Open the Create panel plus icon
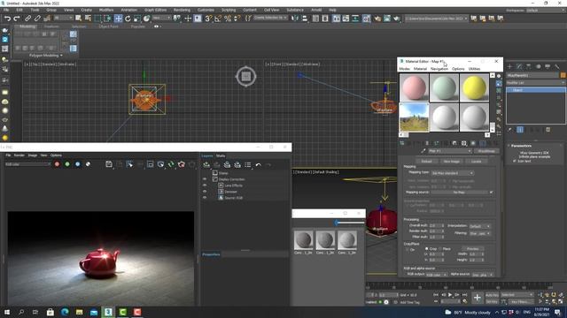Viewport: 567px width, 318px height. 510,66
